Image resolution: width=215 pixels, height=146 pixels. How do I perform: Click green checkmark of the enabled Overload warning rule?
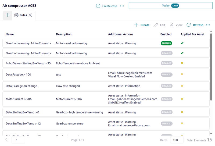[182, 43]
